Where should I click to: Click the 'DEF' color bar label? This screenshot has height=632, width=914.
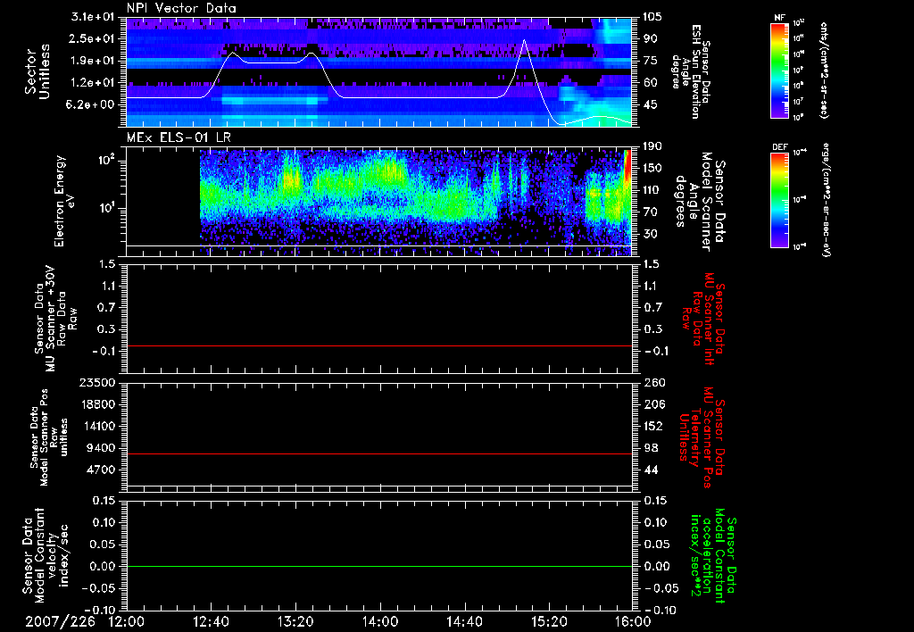point(780,147)
